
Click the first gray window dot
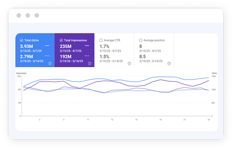point(19,15)
